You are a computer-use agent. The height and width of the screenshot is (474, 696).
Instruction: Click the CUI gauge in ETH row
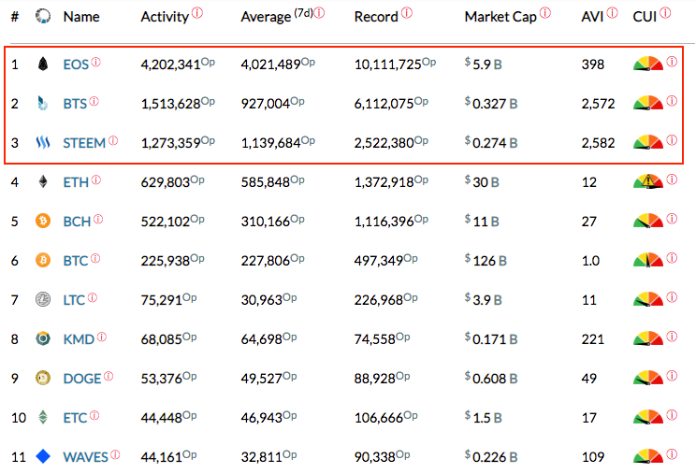tap(648, 181)
